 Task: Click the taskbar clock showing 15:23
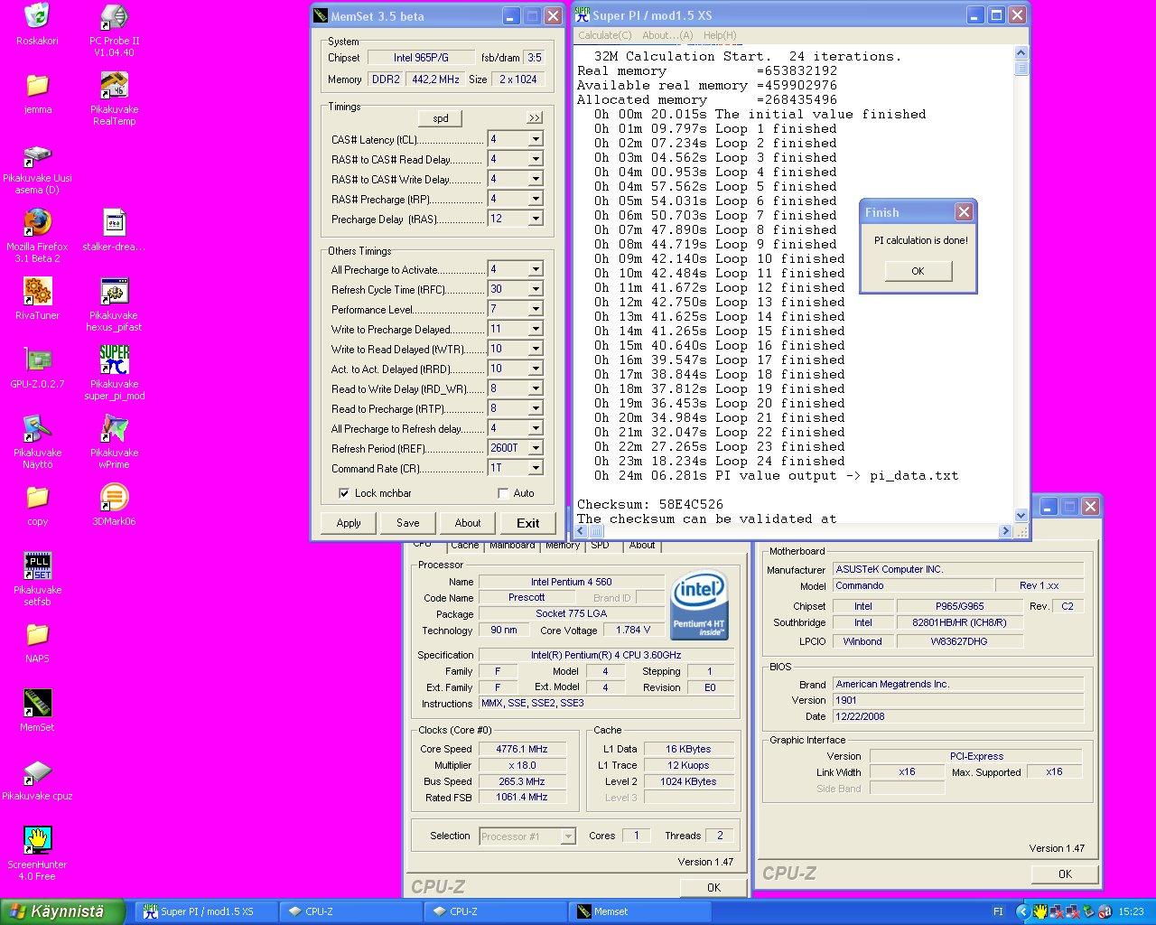[x=1131, y=911]
